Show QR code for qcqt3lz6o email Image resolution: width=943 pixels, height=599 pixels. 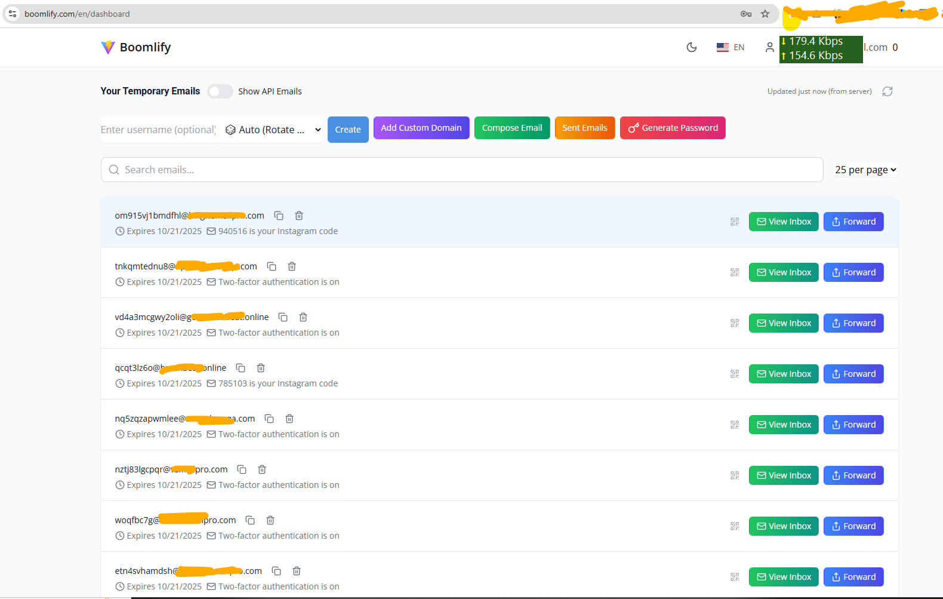click(735, 374)
